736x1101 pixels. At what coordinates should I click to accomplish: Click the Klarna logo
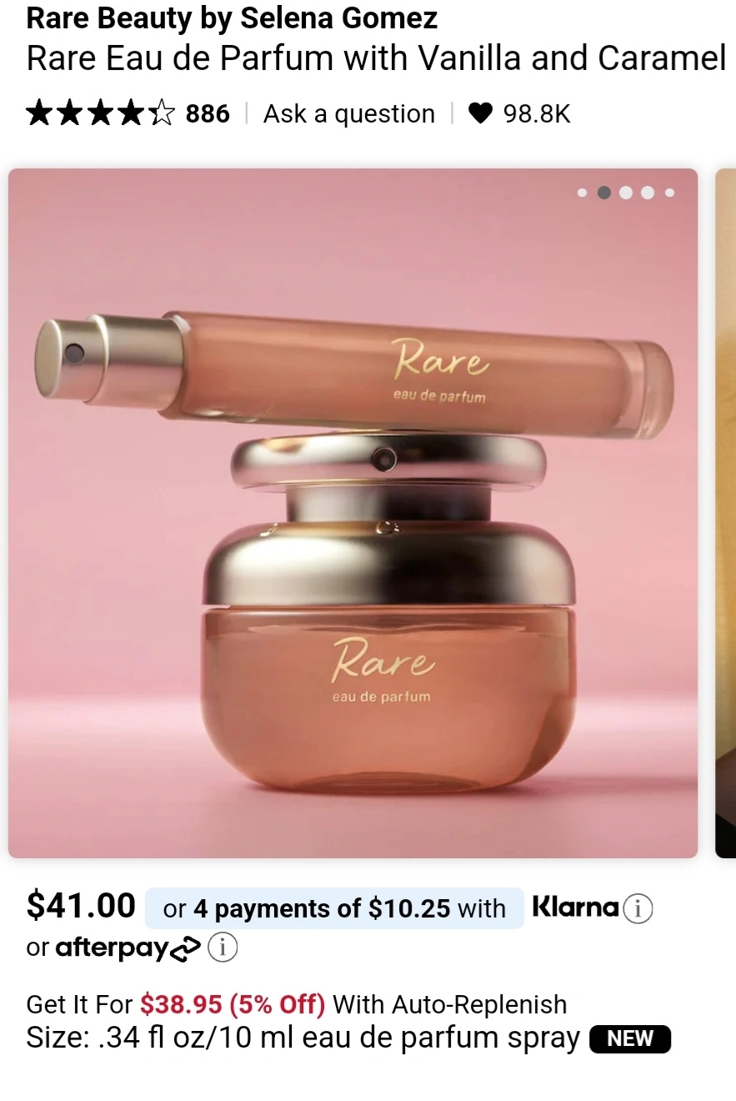(x=575, y=907)
